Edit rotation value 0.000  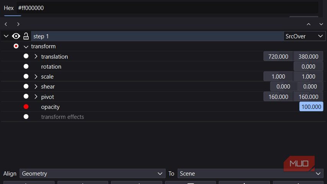(x=308, y=66)
